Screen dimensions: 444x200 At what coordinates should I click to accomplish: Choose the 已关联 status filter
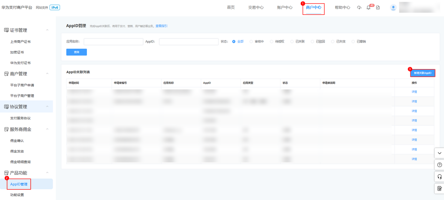pos(292,42)
